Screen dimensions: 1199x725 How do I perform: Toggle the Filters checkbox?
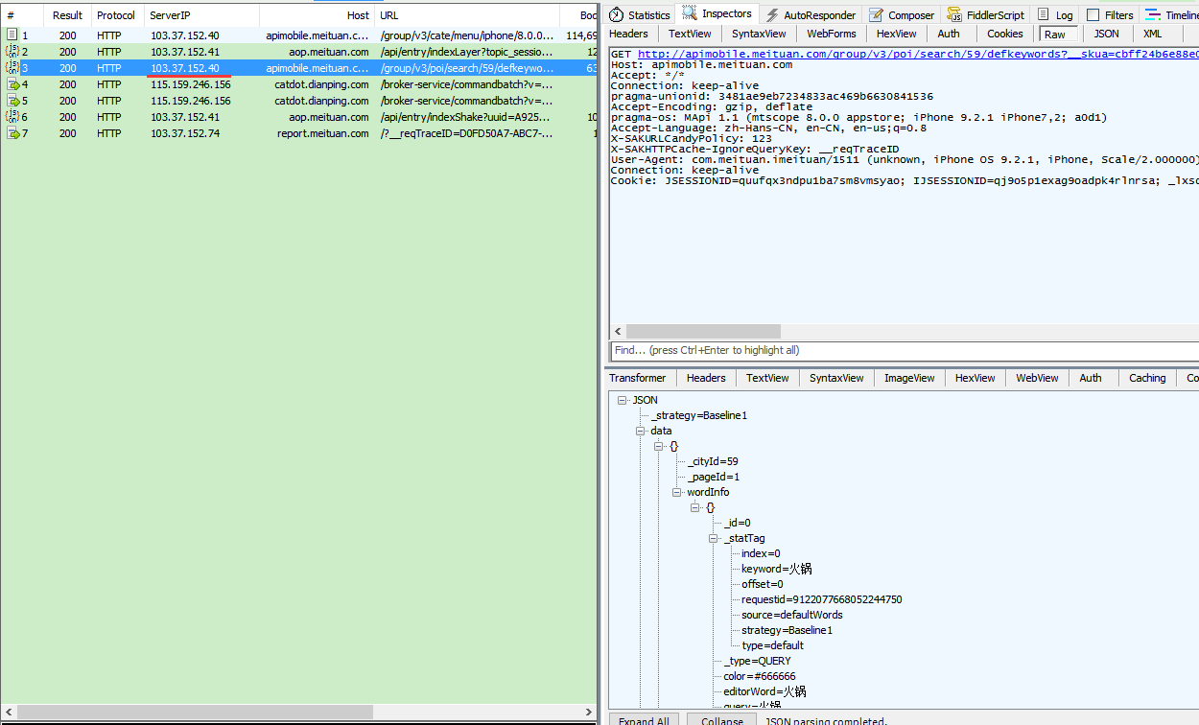click(x=1093, y=15)
